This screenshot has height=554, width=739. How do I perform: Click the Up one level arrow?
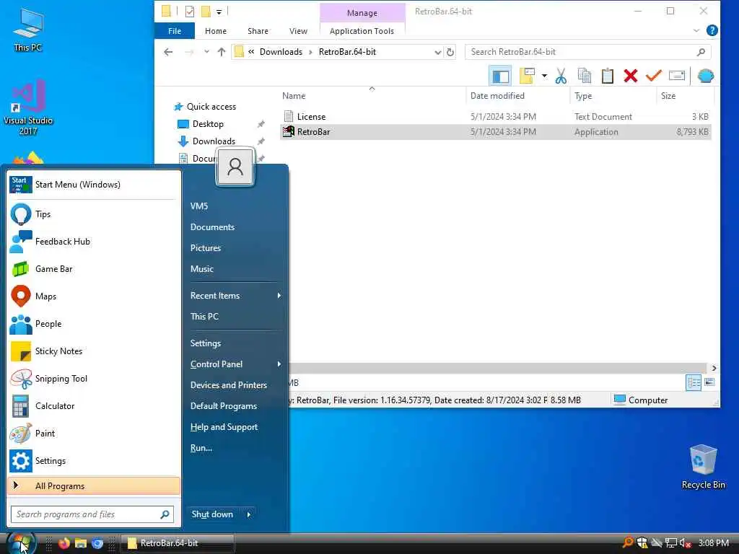[221, 52]
